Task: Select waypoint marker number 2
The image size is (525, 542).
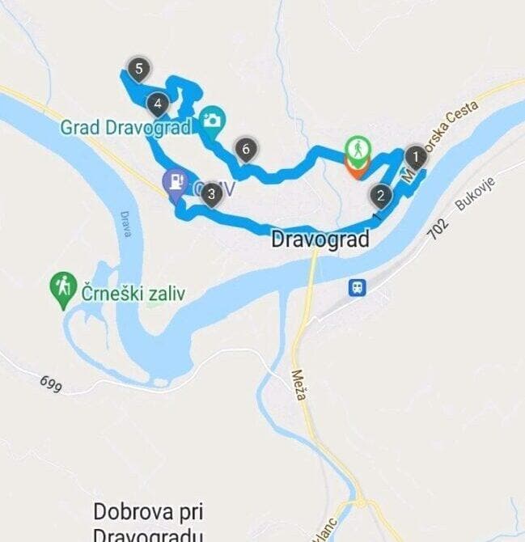Action: (380, 196)
